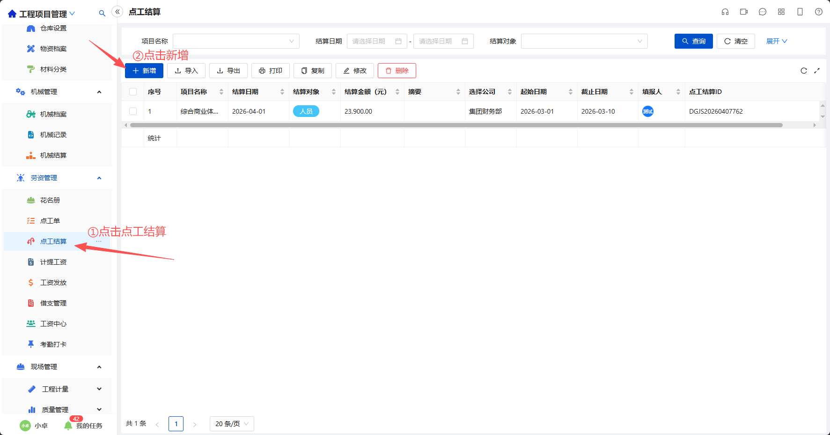Image resolution: width=830 pixels, height=435 pixels.
Task: Open calendar icon of end date picker
Action: (x=465, y=41)
